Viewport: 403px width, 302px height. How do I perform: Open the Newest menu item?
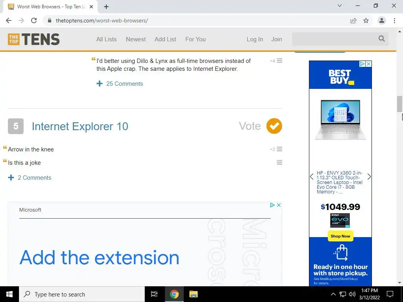point(136,39)
